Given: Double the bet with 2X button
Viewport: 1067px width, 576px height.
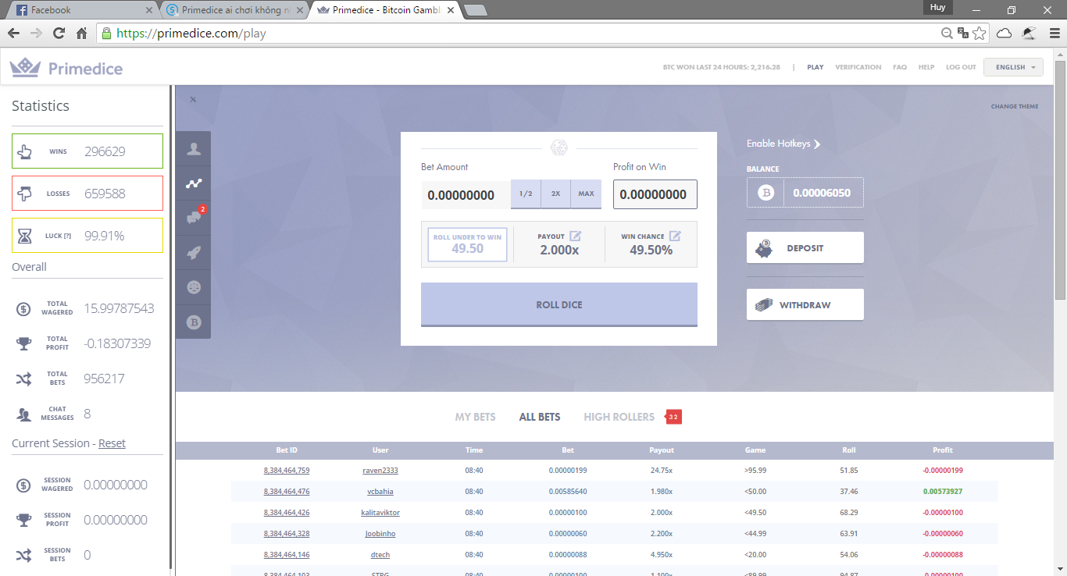Looking at the screenshot, I should click(x=555, y=194).
